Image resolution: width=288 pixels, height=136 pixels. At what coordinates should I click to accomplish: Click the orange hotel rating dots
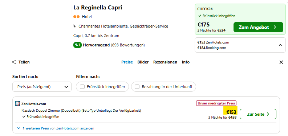pos(76,17)
